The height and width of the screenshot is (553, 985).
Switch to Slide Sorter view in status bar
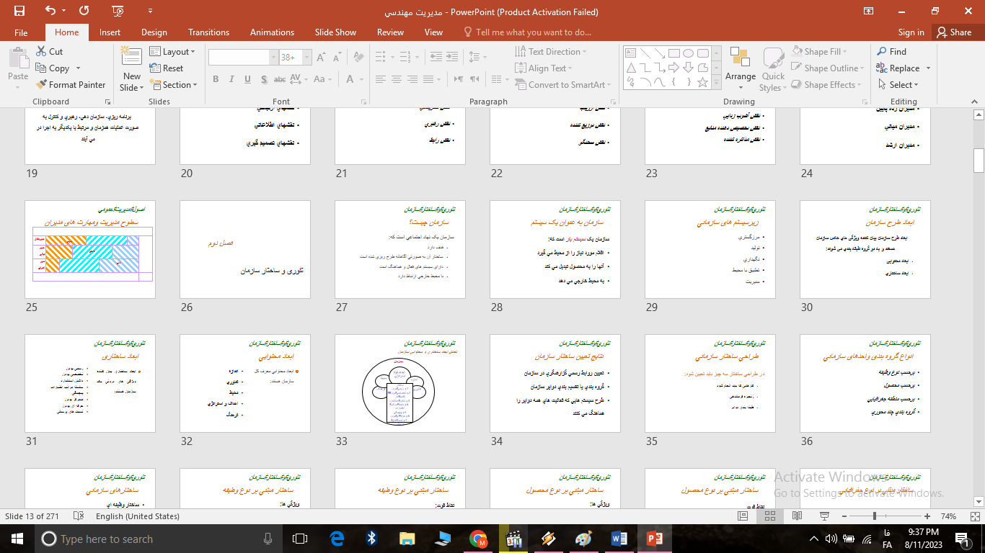click(769, 516)
